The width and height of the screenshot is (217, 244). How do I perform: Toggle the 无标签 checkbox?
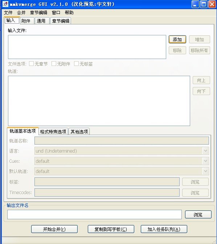(76, 64)
